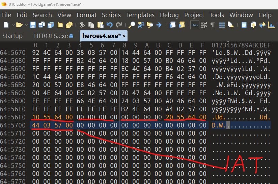Expand the Open file dropdown arrow
278x184 pixels.
click(x=26, y=25)
